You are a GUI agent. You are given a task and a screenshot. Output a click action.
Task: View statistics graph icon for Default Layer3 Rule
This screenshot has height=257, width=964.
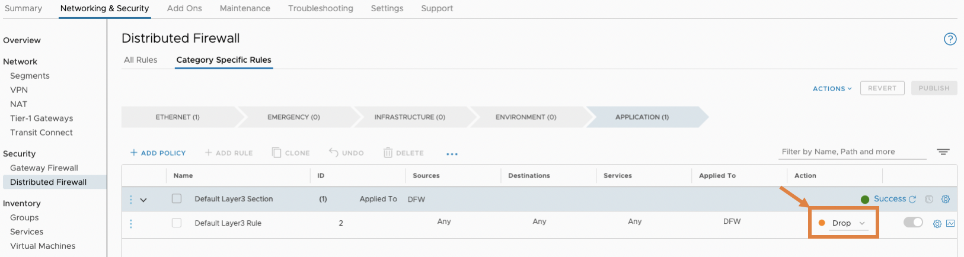pyautogui.click(x=950, y=223)
